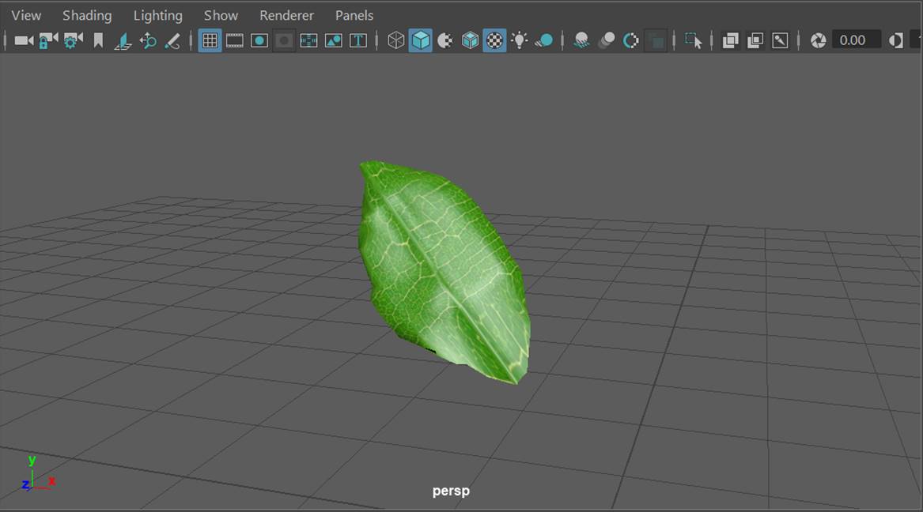Viewport: 923px width, 512px height.
Task: Click the Isolate Select icon
Action: [694, 40]
